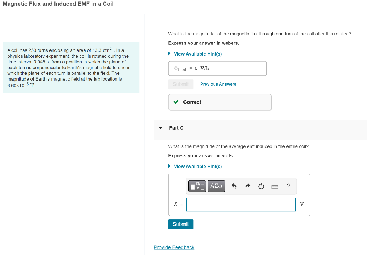The height and width of the screenshot is (255, 367).
Task: Open Previous Answers for the flux question
Action: point(218,84)
